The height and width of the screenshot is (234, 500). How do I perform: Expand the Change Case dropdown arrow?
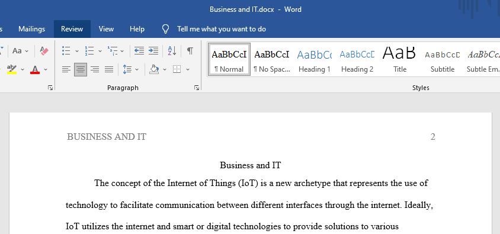click(x=27, y=51)
